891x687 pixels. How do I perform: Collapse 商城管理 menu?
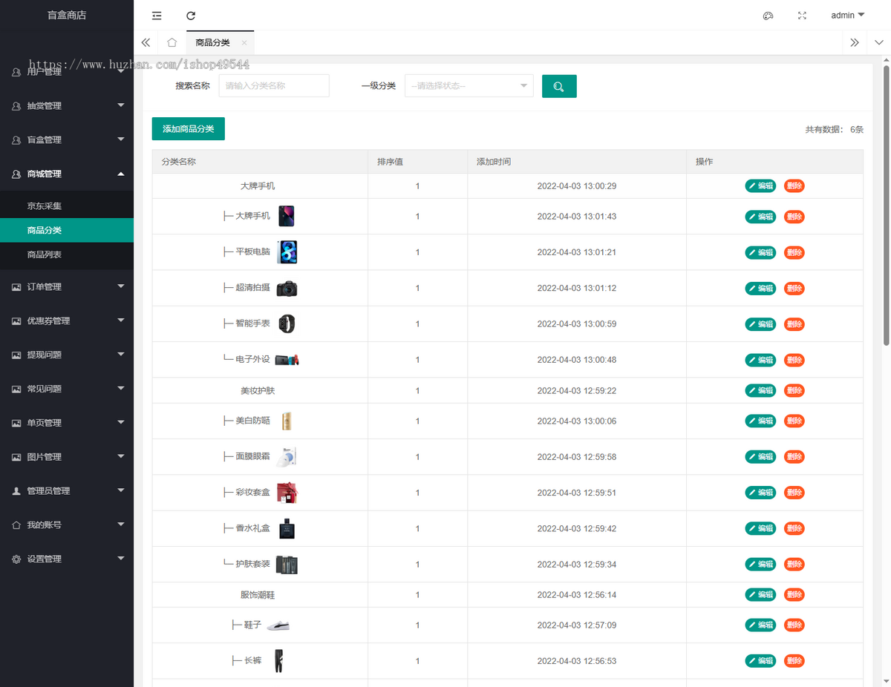[x=67, y=174]
